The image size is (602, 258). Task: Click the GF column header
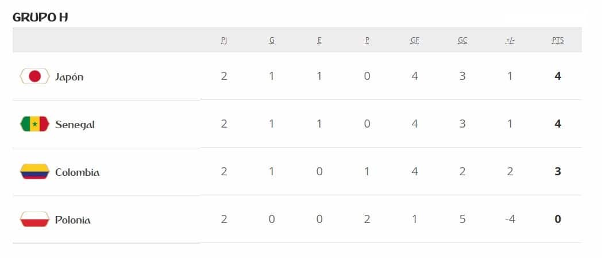[x=415, y=40]
